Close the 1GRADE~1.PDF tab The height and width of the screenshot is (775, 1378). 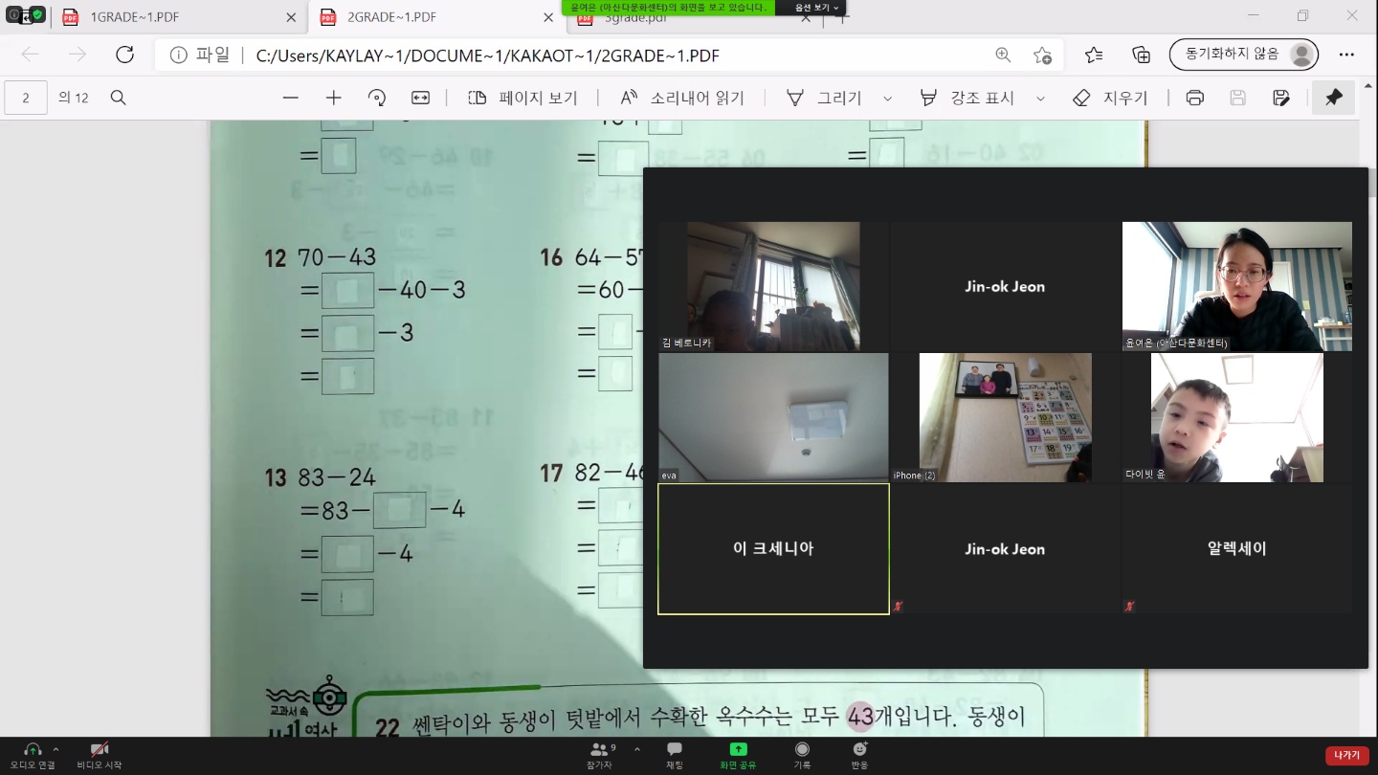click(x=292, y=17)
